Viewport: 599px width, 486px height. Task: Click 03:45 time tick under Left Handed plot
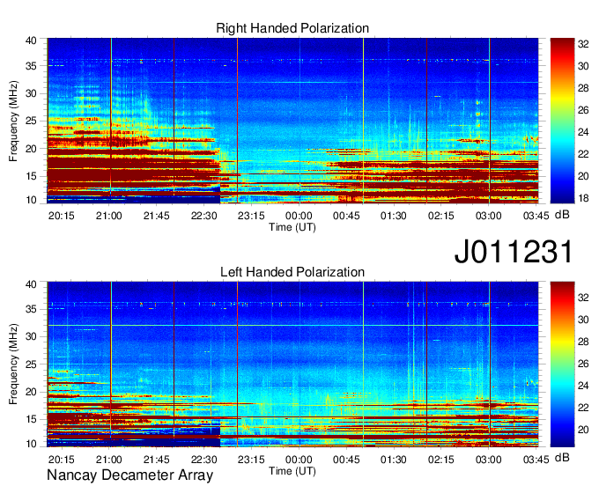pyautogui.click(x=536, y=460)
